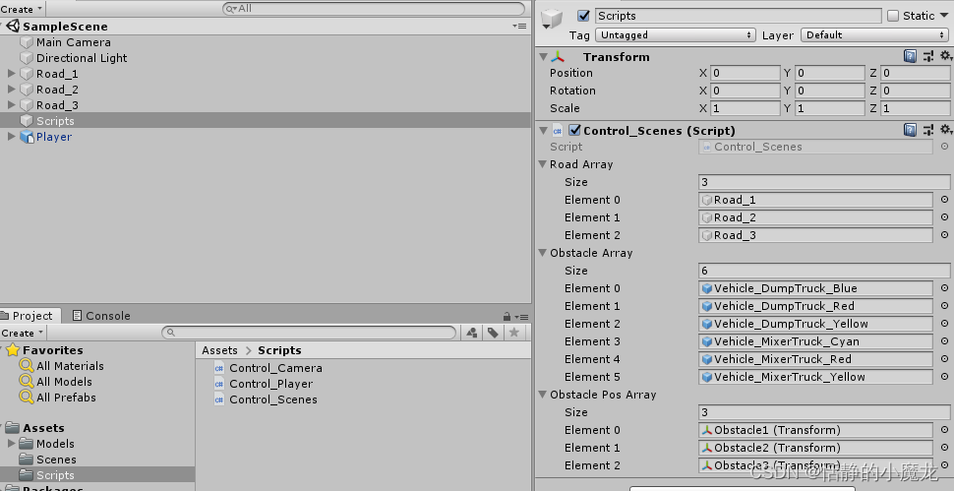Open Control_Scenes gear settings menu
954x491 pixels.
945,129
